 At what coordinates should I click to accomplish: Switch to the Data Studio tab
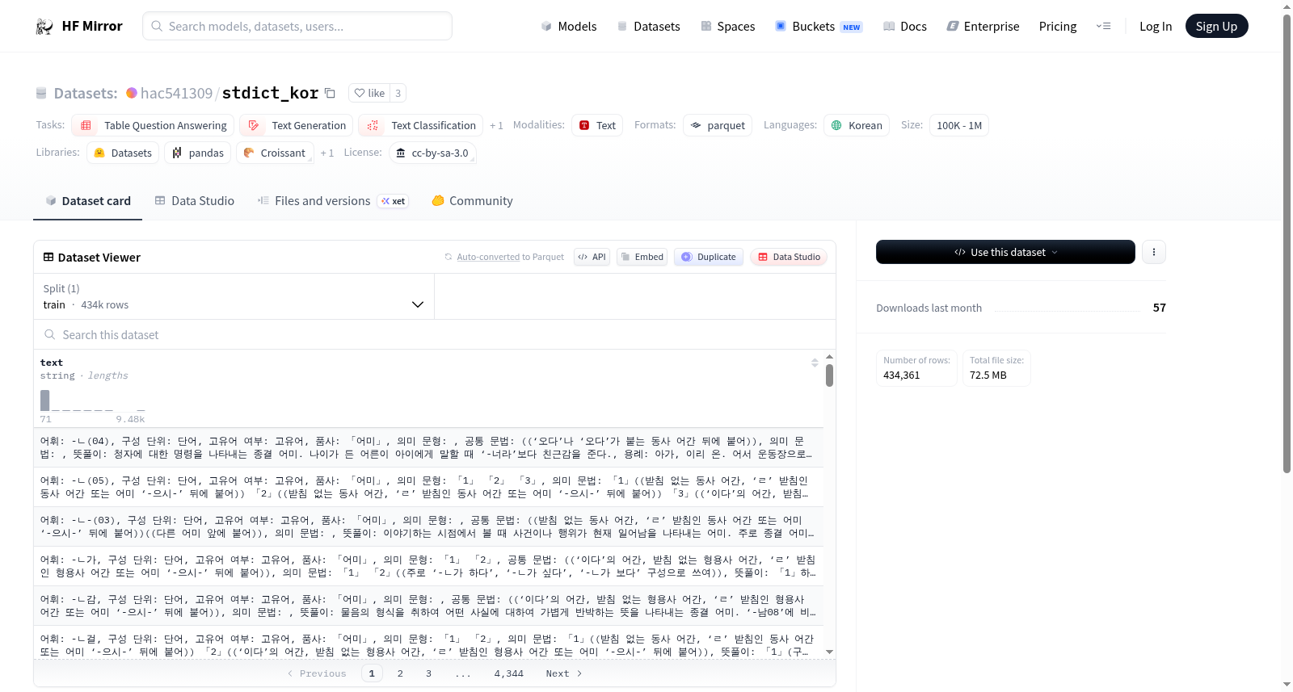click(x=195, y=201)
